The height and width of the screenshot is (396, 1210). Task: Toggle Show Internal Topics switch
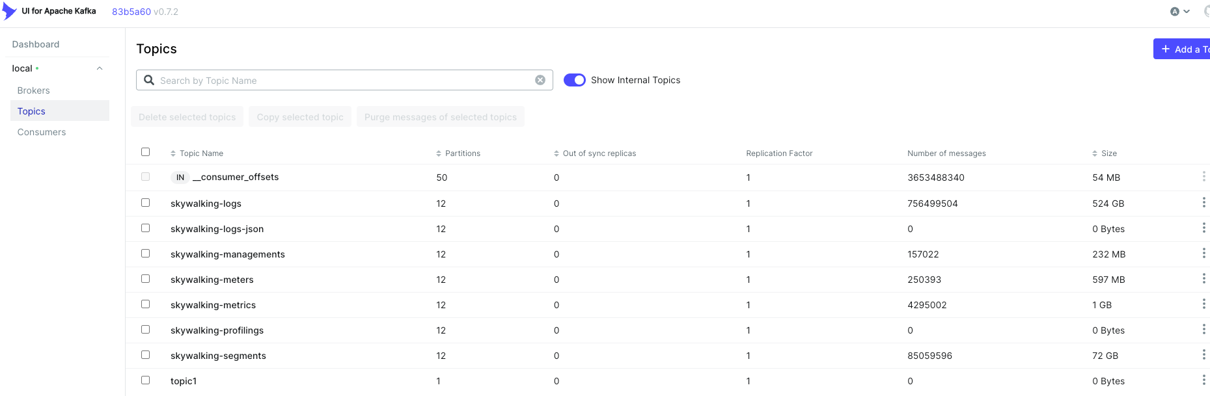point(575,80)
